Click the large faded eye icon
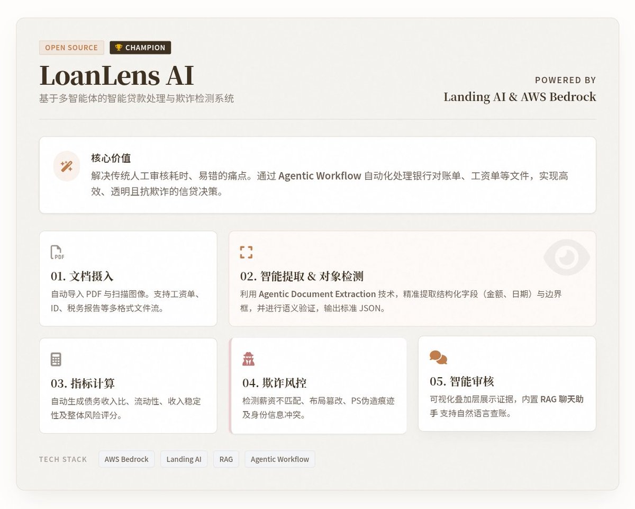The height and width of the screenshot is (509, 635). coord(567,257)
